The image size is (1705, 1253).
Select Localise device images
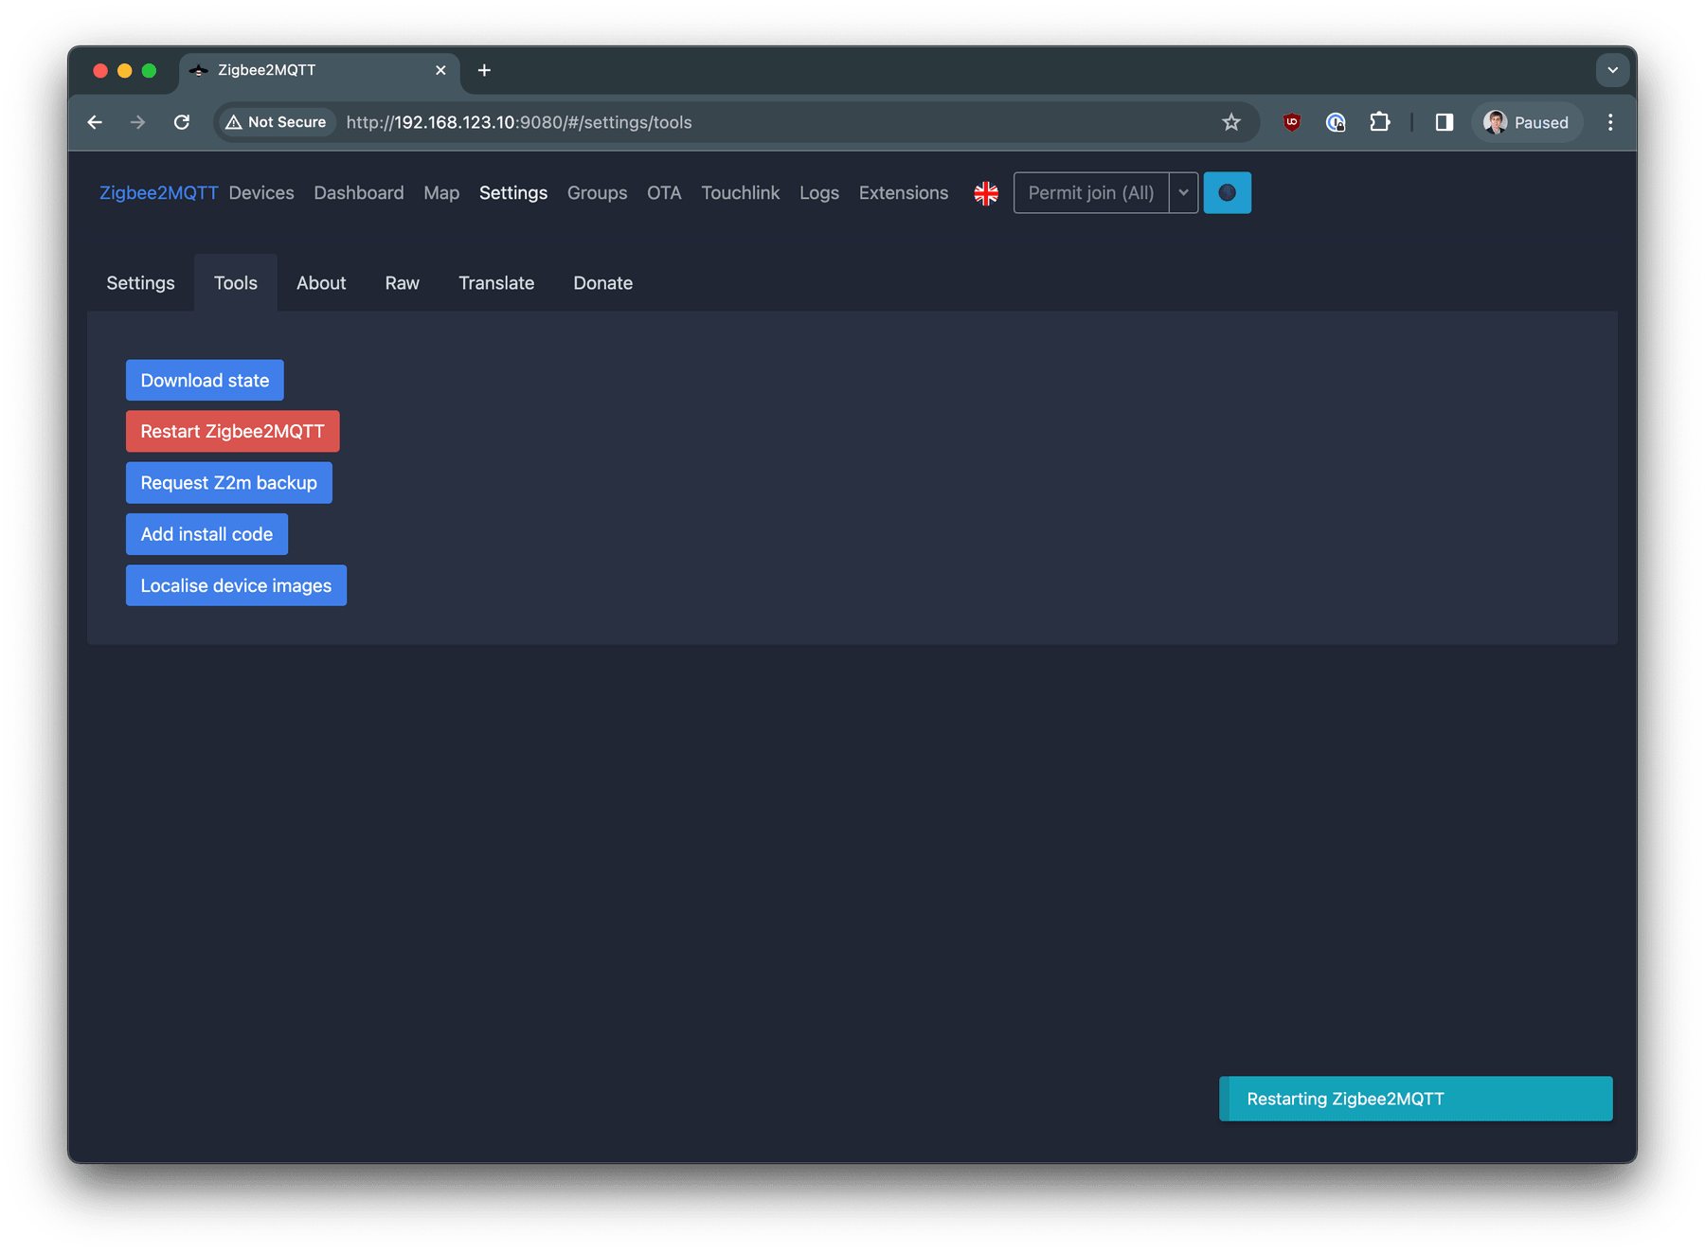coord(236,584)
